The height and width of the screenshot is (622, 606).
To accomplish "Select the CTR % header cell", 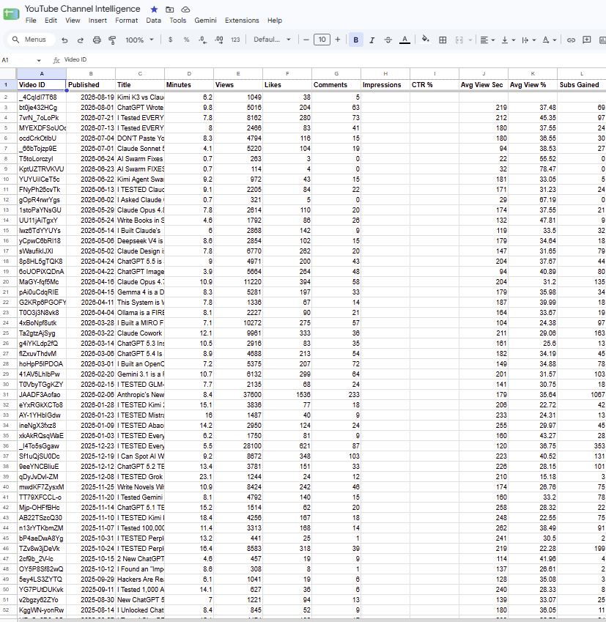I will tap(435, 84).
